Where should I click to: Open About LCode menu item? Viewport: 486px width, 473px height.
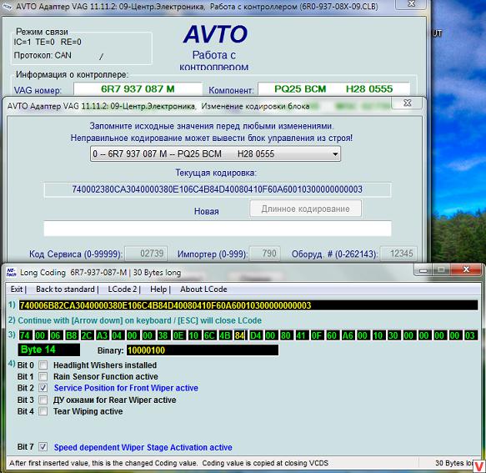click(x=203, y=289)
